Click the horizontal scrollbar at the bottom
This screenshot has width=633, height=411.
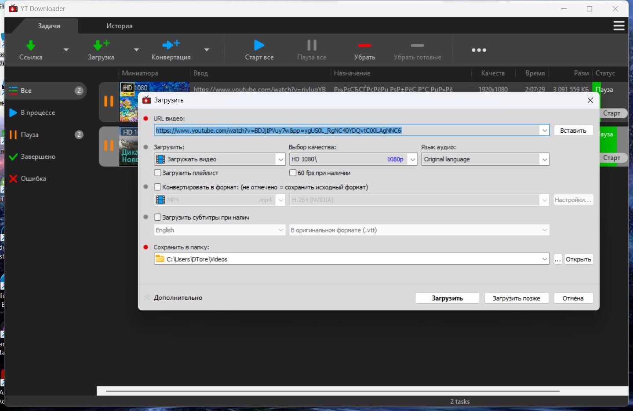coord(332,391)
